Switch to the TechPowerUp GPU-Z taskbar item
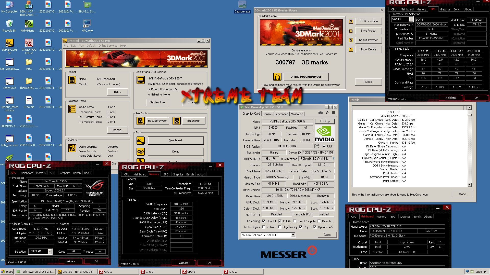 [35, 272]
